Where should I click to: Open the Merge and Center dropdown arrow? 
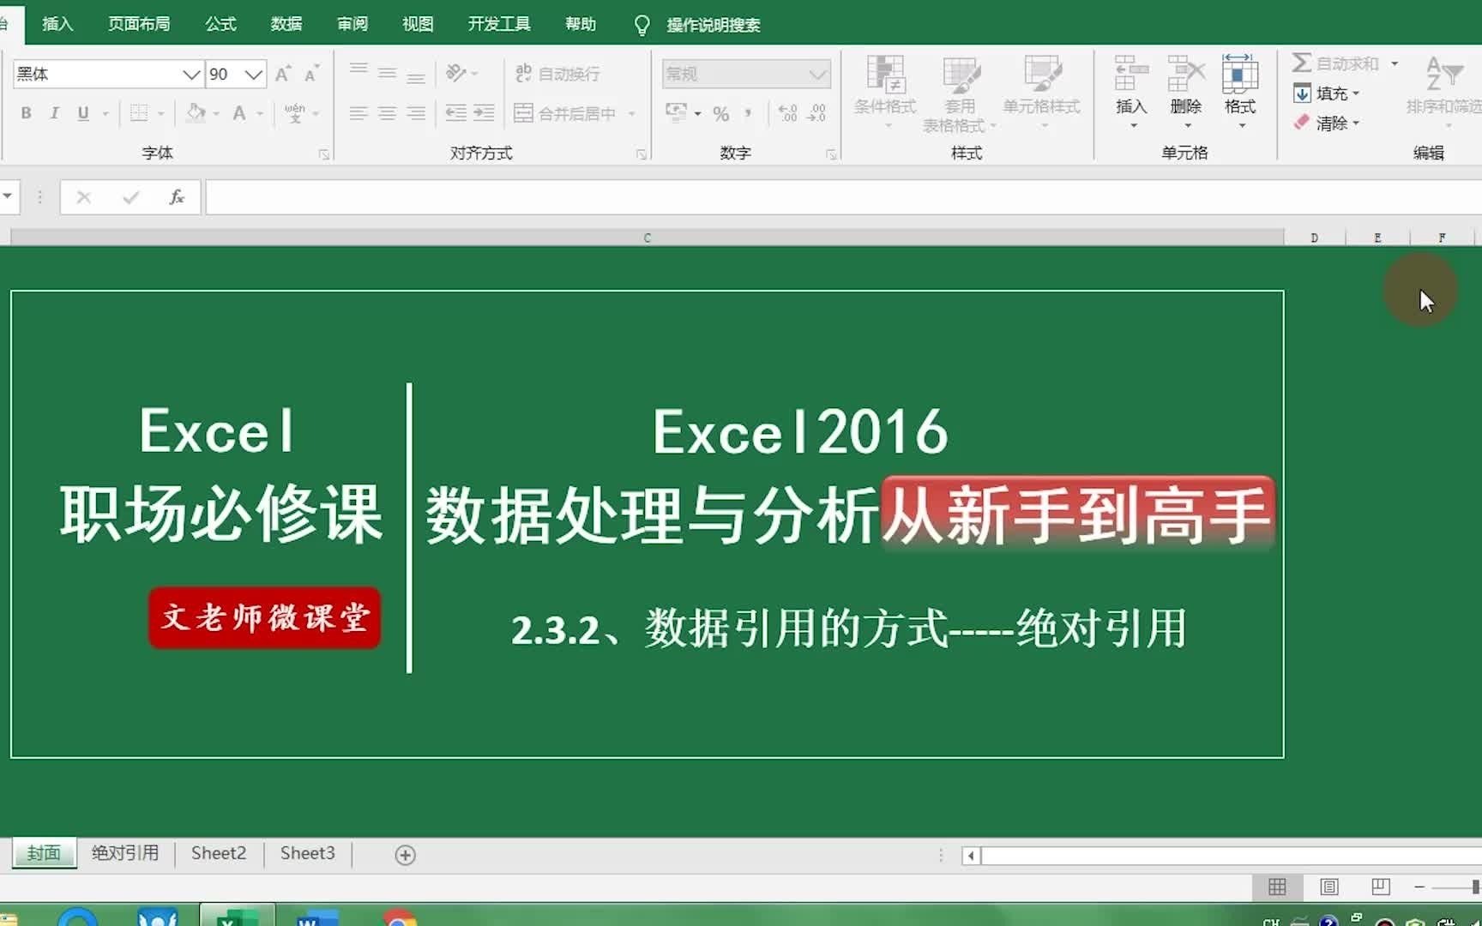632,113
